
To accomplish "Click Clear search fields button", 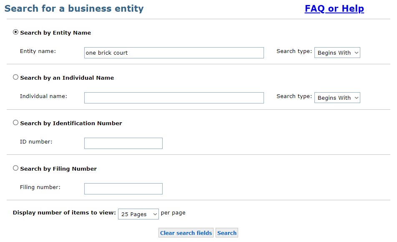I will [186, 233].
